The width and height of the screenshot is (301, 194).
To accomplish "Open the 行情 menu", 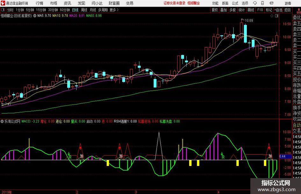I will 39,3.
